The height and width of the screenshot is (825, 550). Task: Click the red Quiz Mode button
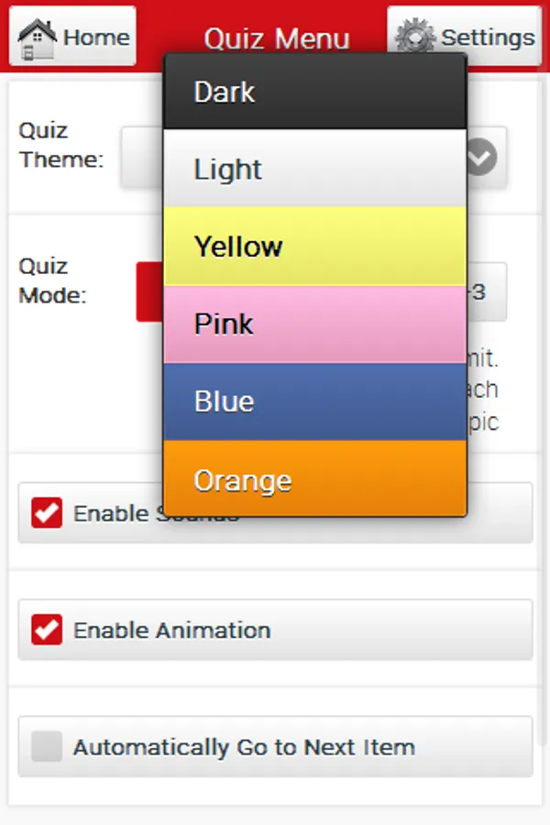pos(149,291)
